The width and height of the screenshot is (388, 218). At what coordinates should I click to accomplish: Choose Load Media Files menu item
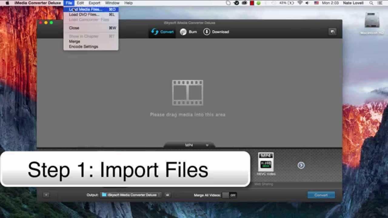point(91,9)
